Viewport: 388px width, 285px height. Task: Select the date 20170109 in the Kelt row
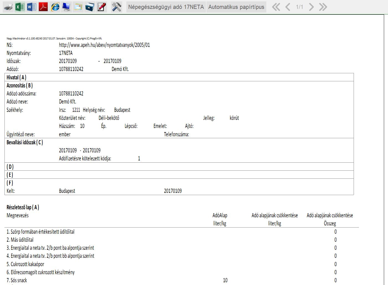tap(173, 191)
